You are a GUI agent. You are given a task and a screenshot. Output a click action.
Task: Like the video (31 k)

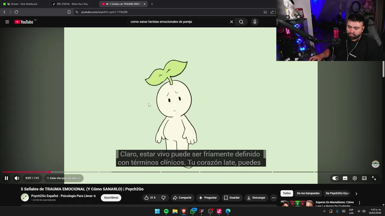pos(150,198)
